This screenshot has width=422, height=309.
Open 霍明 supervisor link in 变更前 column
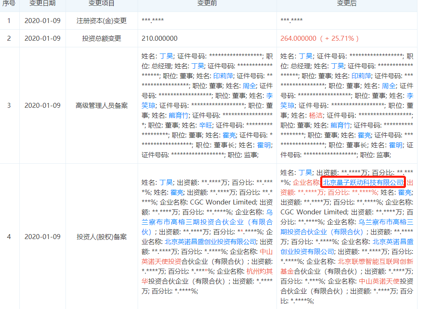264,145
